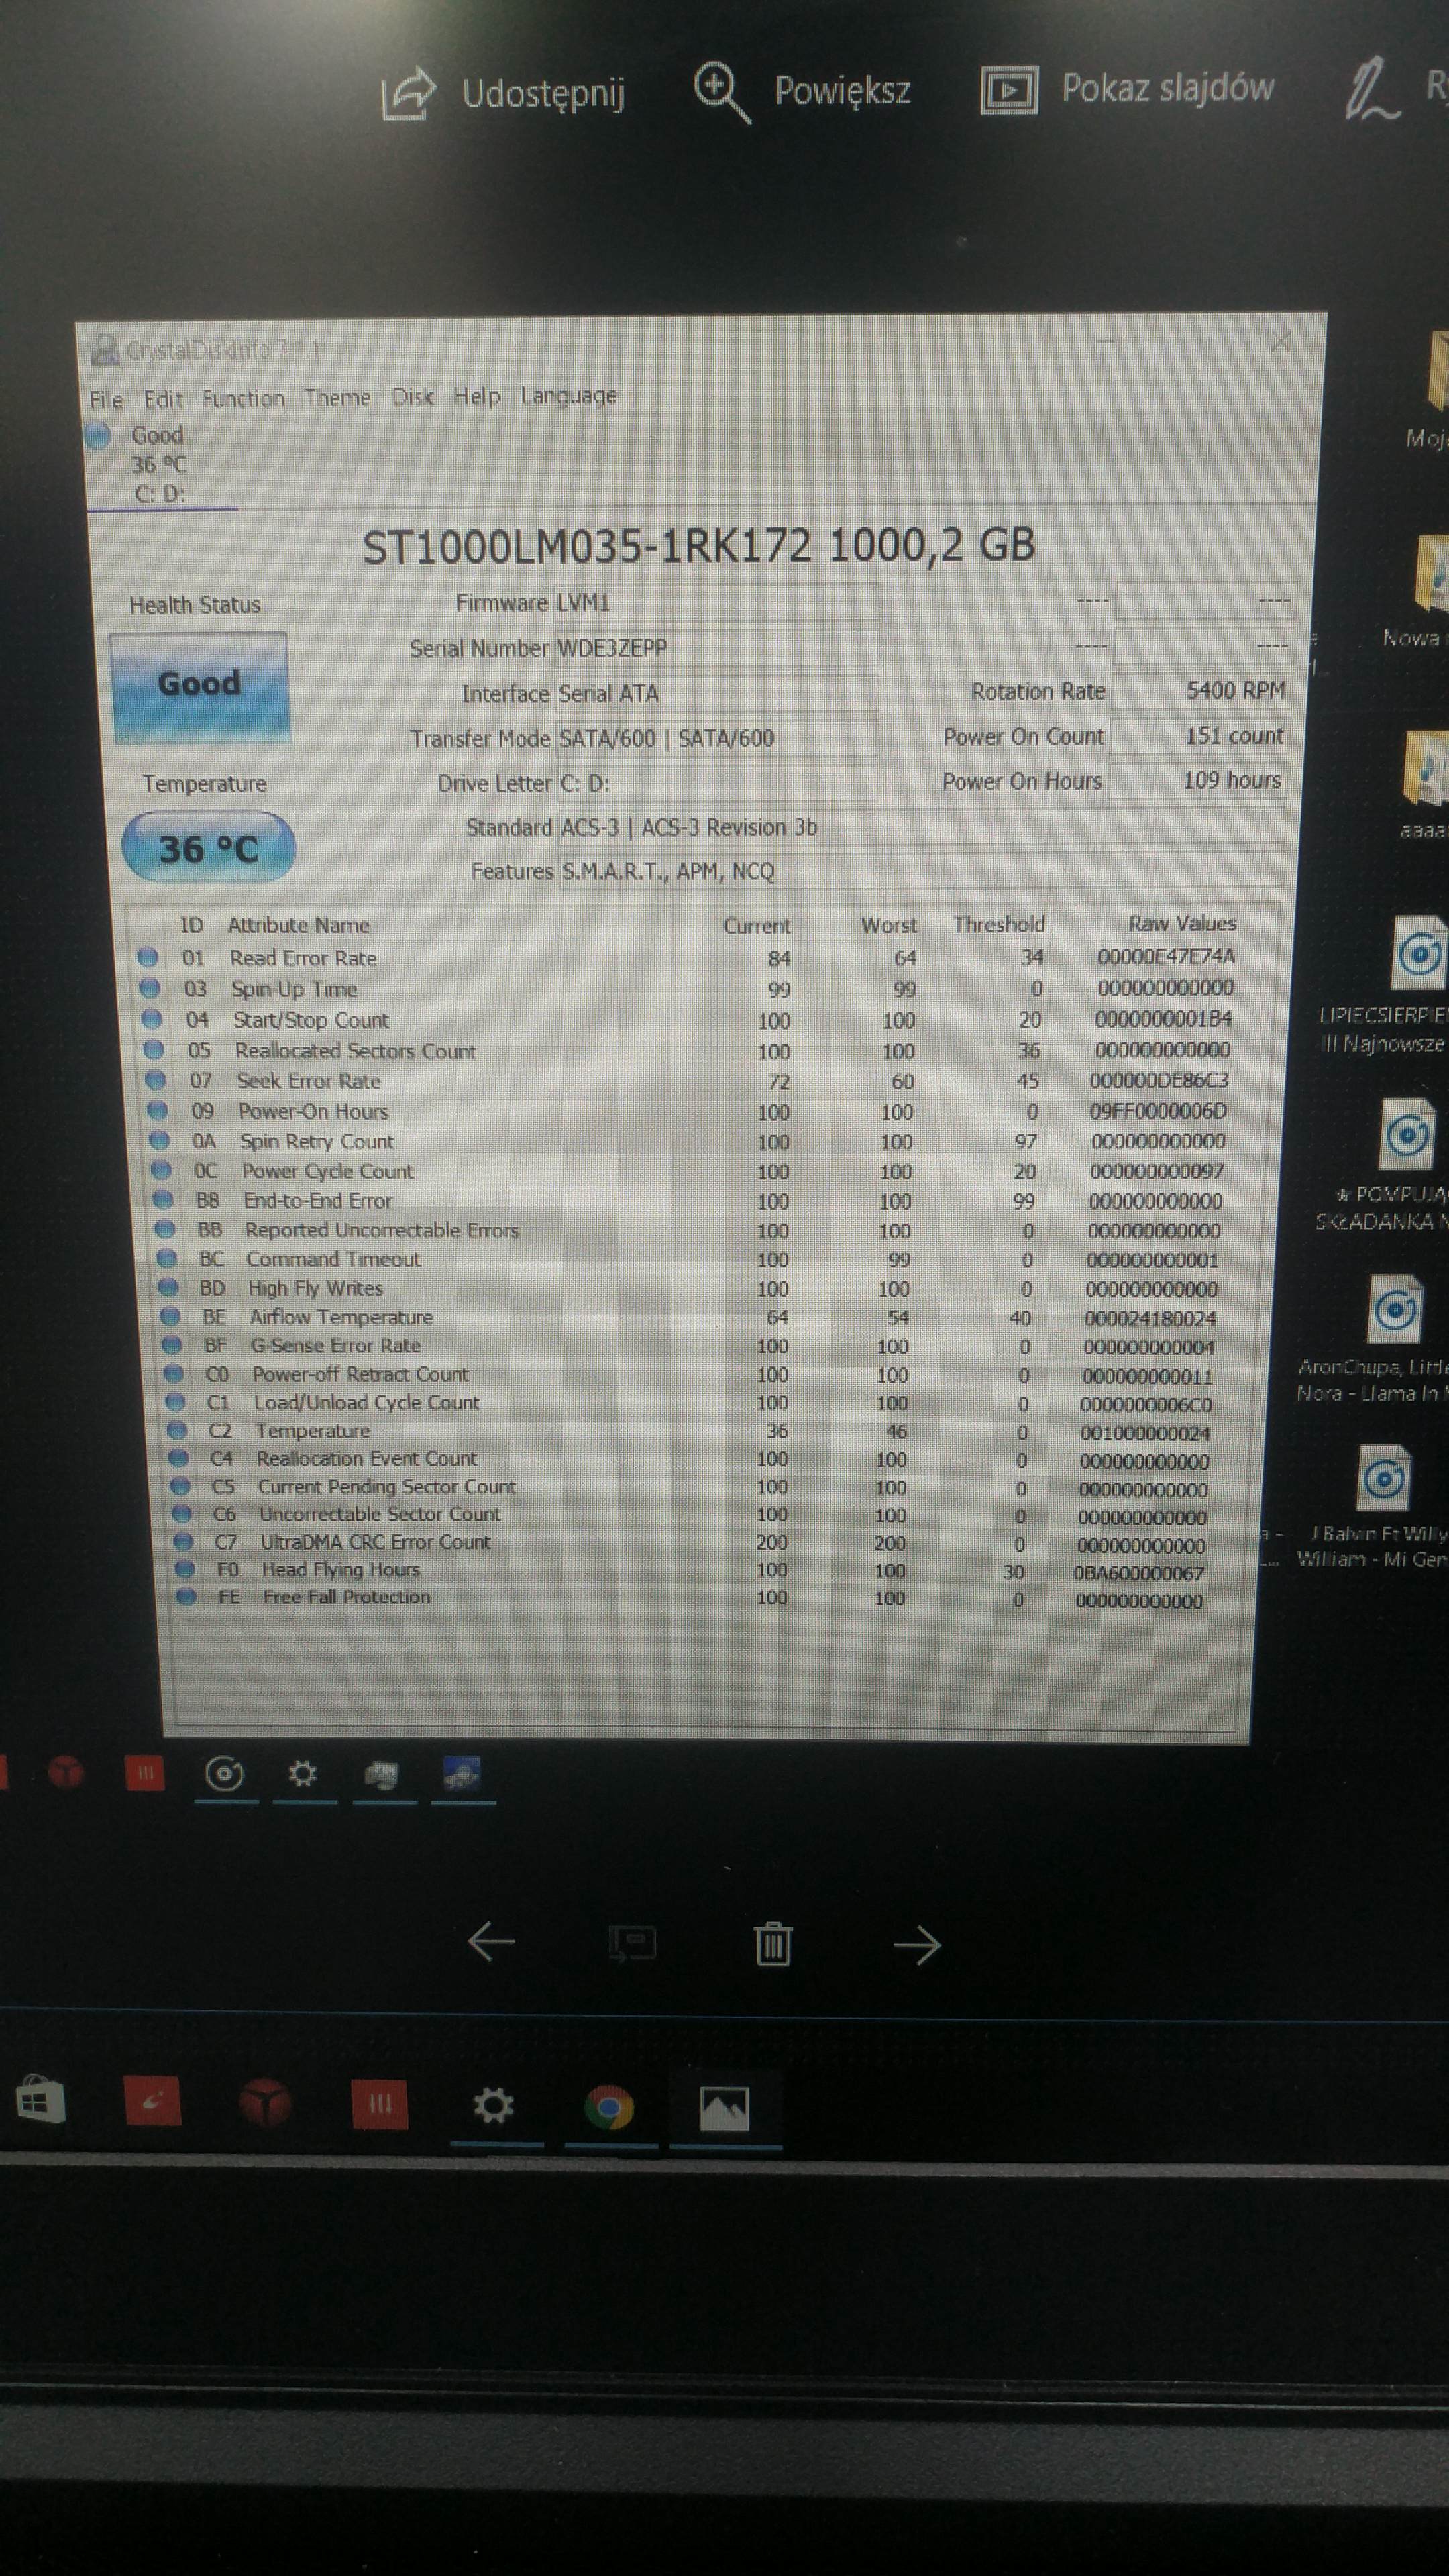Click the red bars icon on bottom taskbar

click(x=380, y=2104)
